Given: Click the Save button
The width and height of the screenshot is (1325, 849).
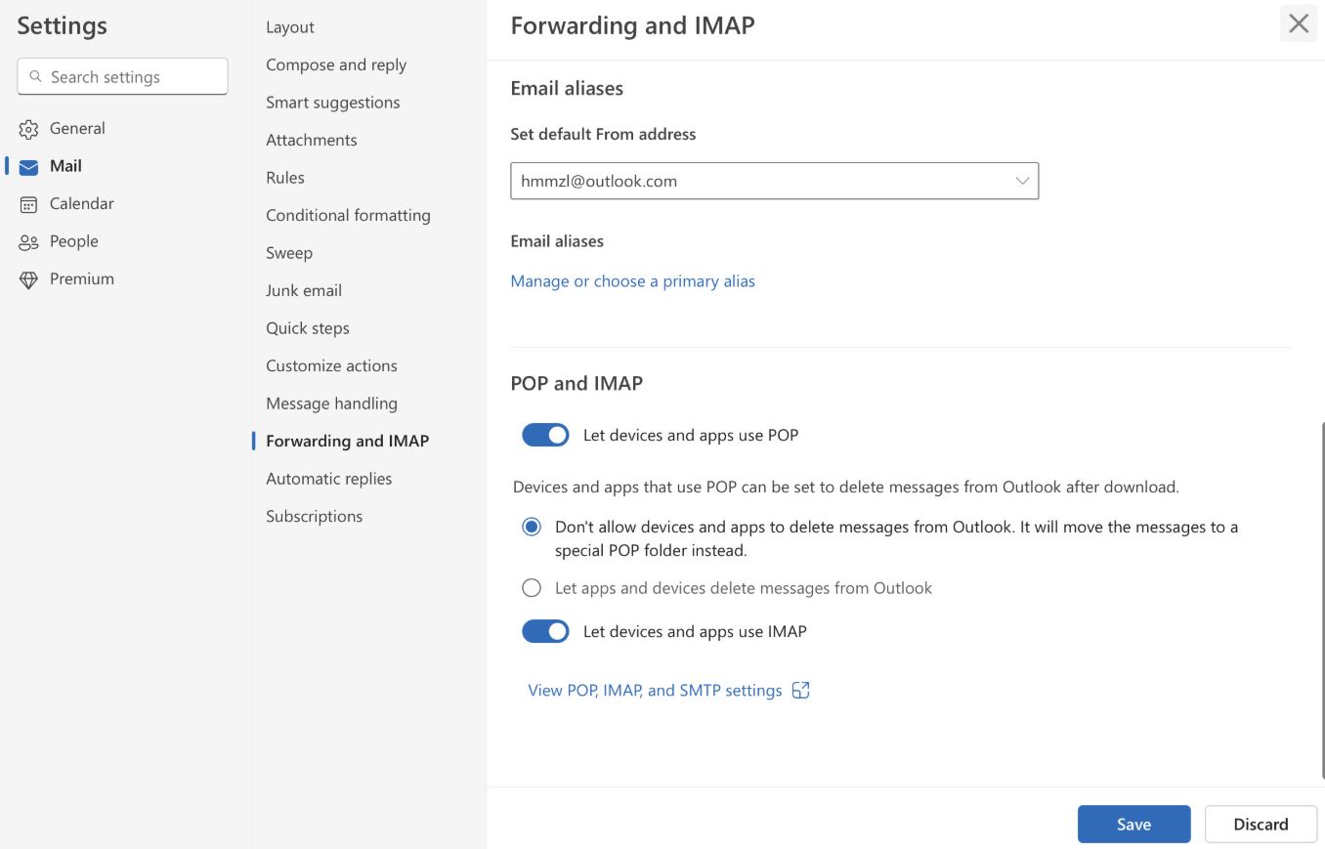Looking at the screenshot, I should tap(1133, 824).
